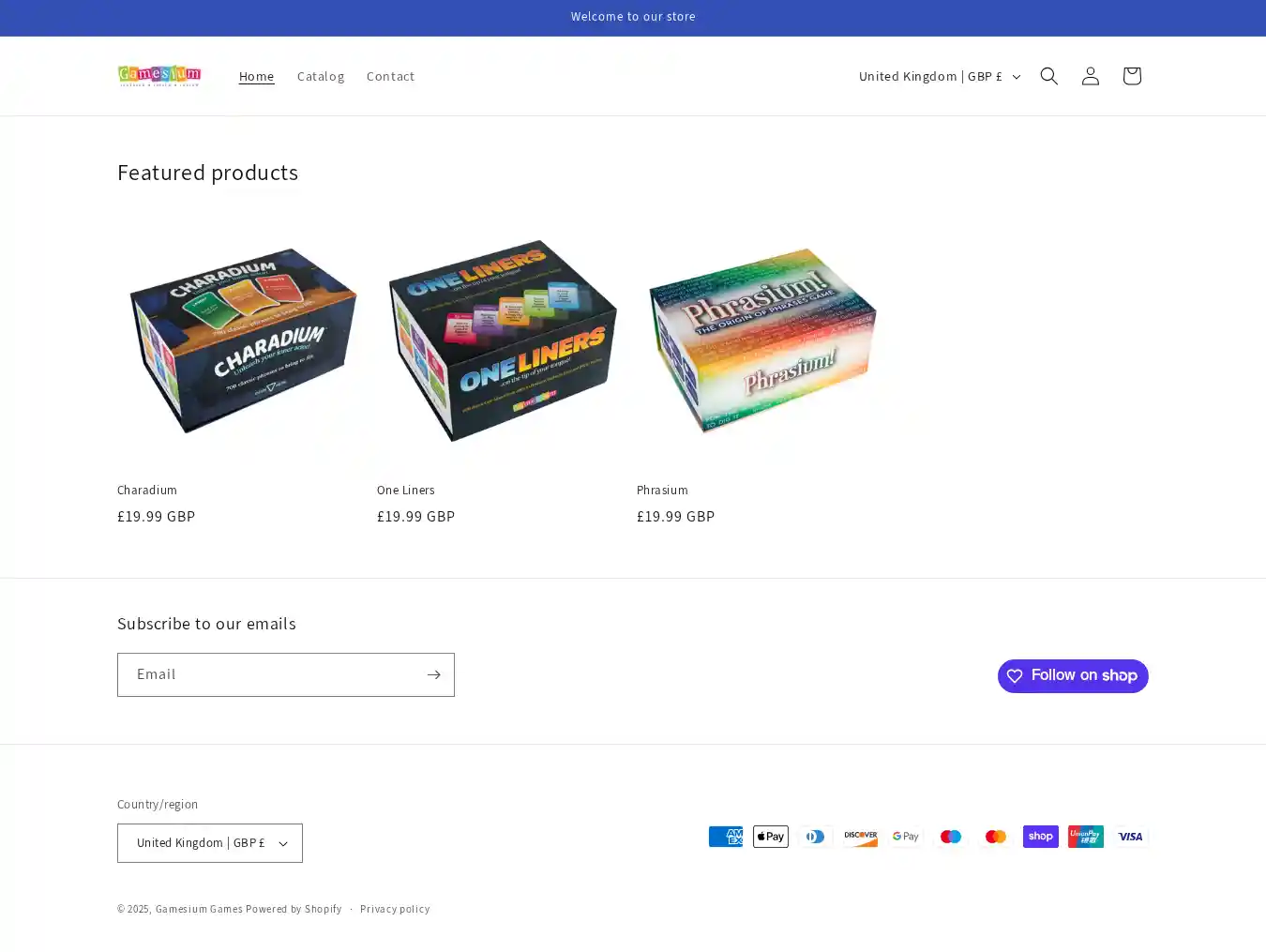Go to the Catalog menu item
Viewport: 1266px width, 952px height.
(321, 76)
